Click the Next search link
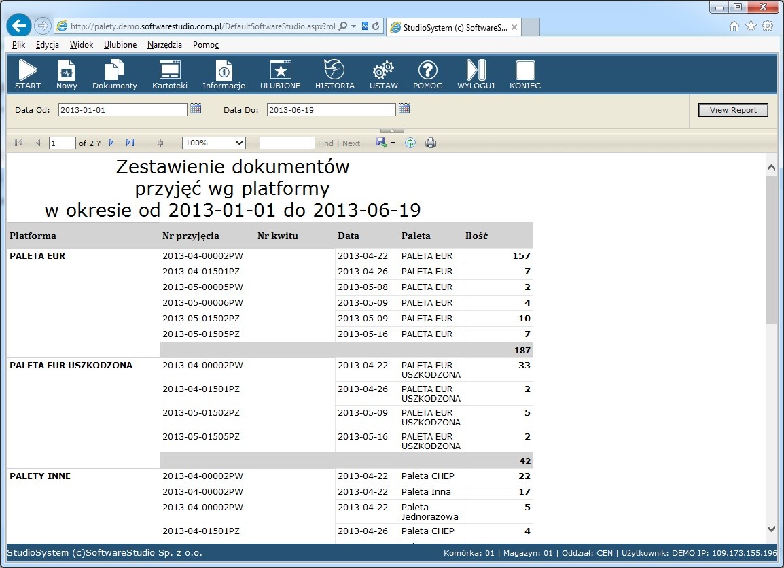The image size is (784, 568). (x=351, y=143)
